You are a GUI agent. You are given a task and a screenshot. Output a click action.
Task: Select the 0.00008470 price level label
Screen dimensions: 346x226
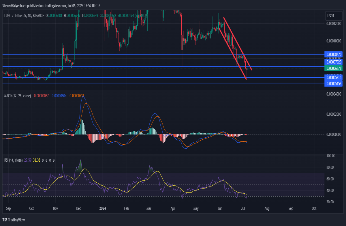click(x=334, y=54)
